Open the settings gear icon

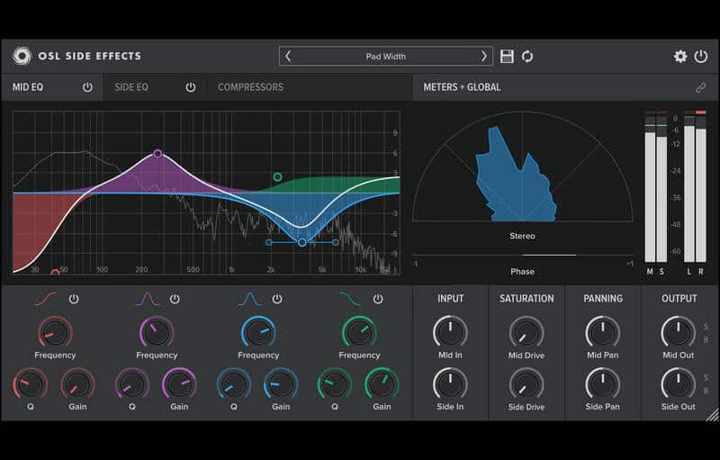tap(680, 57)
